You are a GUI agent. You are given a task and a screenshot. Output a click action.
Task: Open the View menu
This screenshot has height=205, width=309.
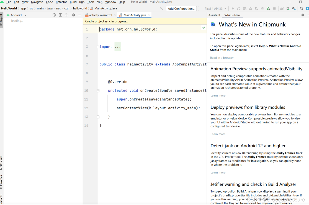25,2
